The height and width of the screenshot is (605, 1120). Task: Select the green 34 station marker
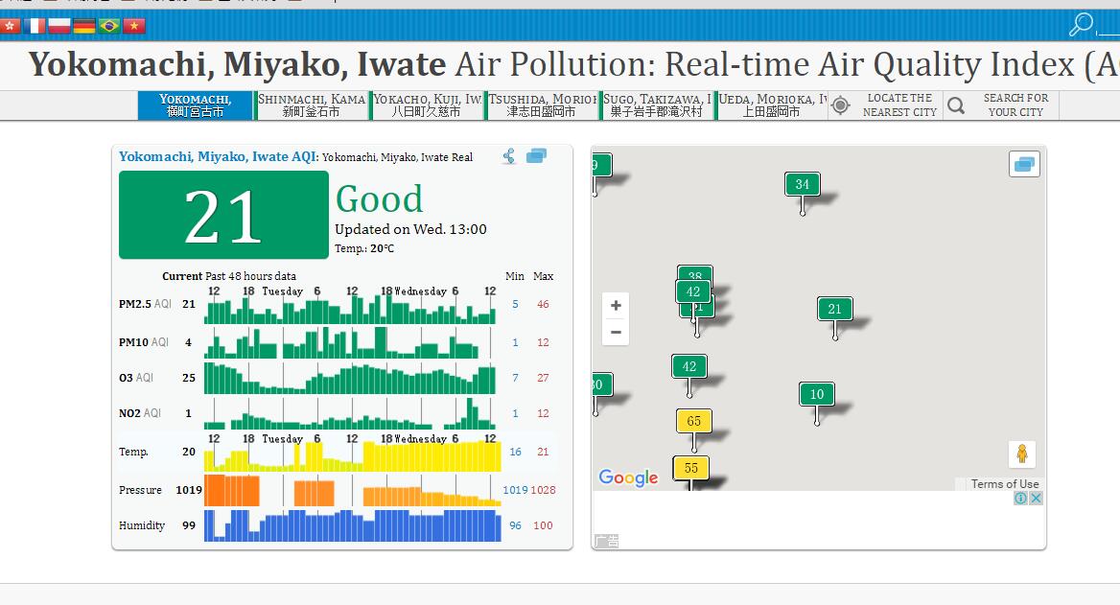803,184
